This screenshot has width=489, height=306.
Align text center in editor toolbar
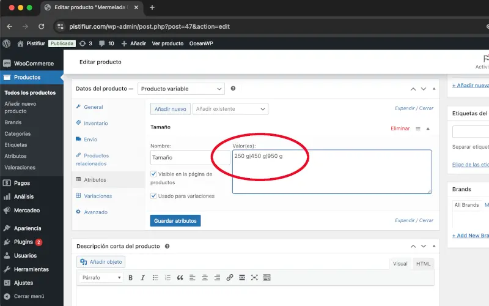coord(205,278)
